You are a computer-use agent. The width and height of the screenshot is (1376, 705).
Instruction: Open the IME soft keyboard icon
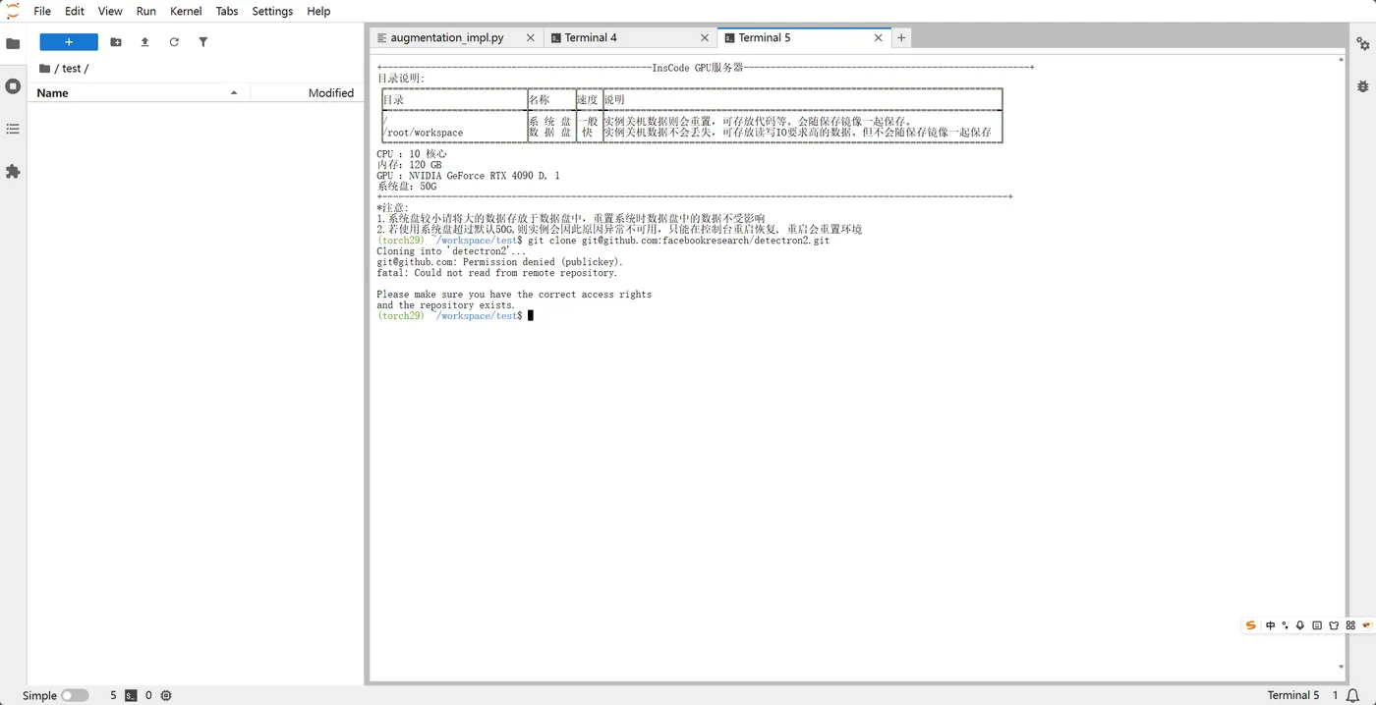1317,625
